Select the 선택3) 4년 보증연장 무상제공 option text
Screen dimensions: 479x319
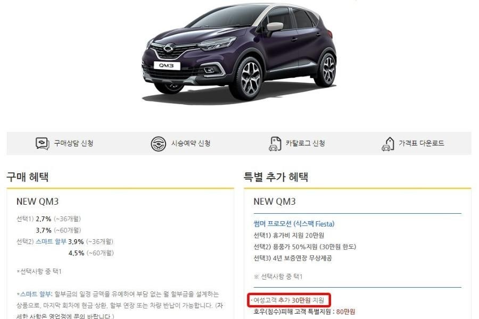click(293, 258)
